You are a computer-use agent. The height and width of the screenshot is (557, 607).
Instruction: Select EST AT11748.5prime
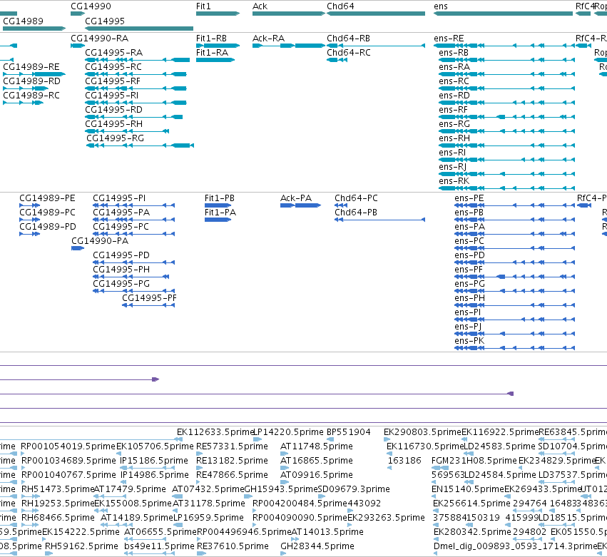click(317, 446)
